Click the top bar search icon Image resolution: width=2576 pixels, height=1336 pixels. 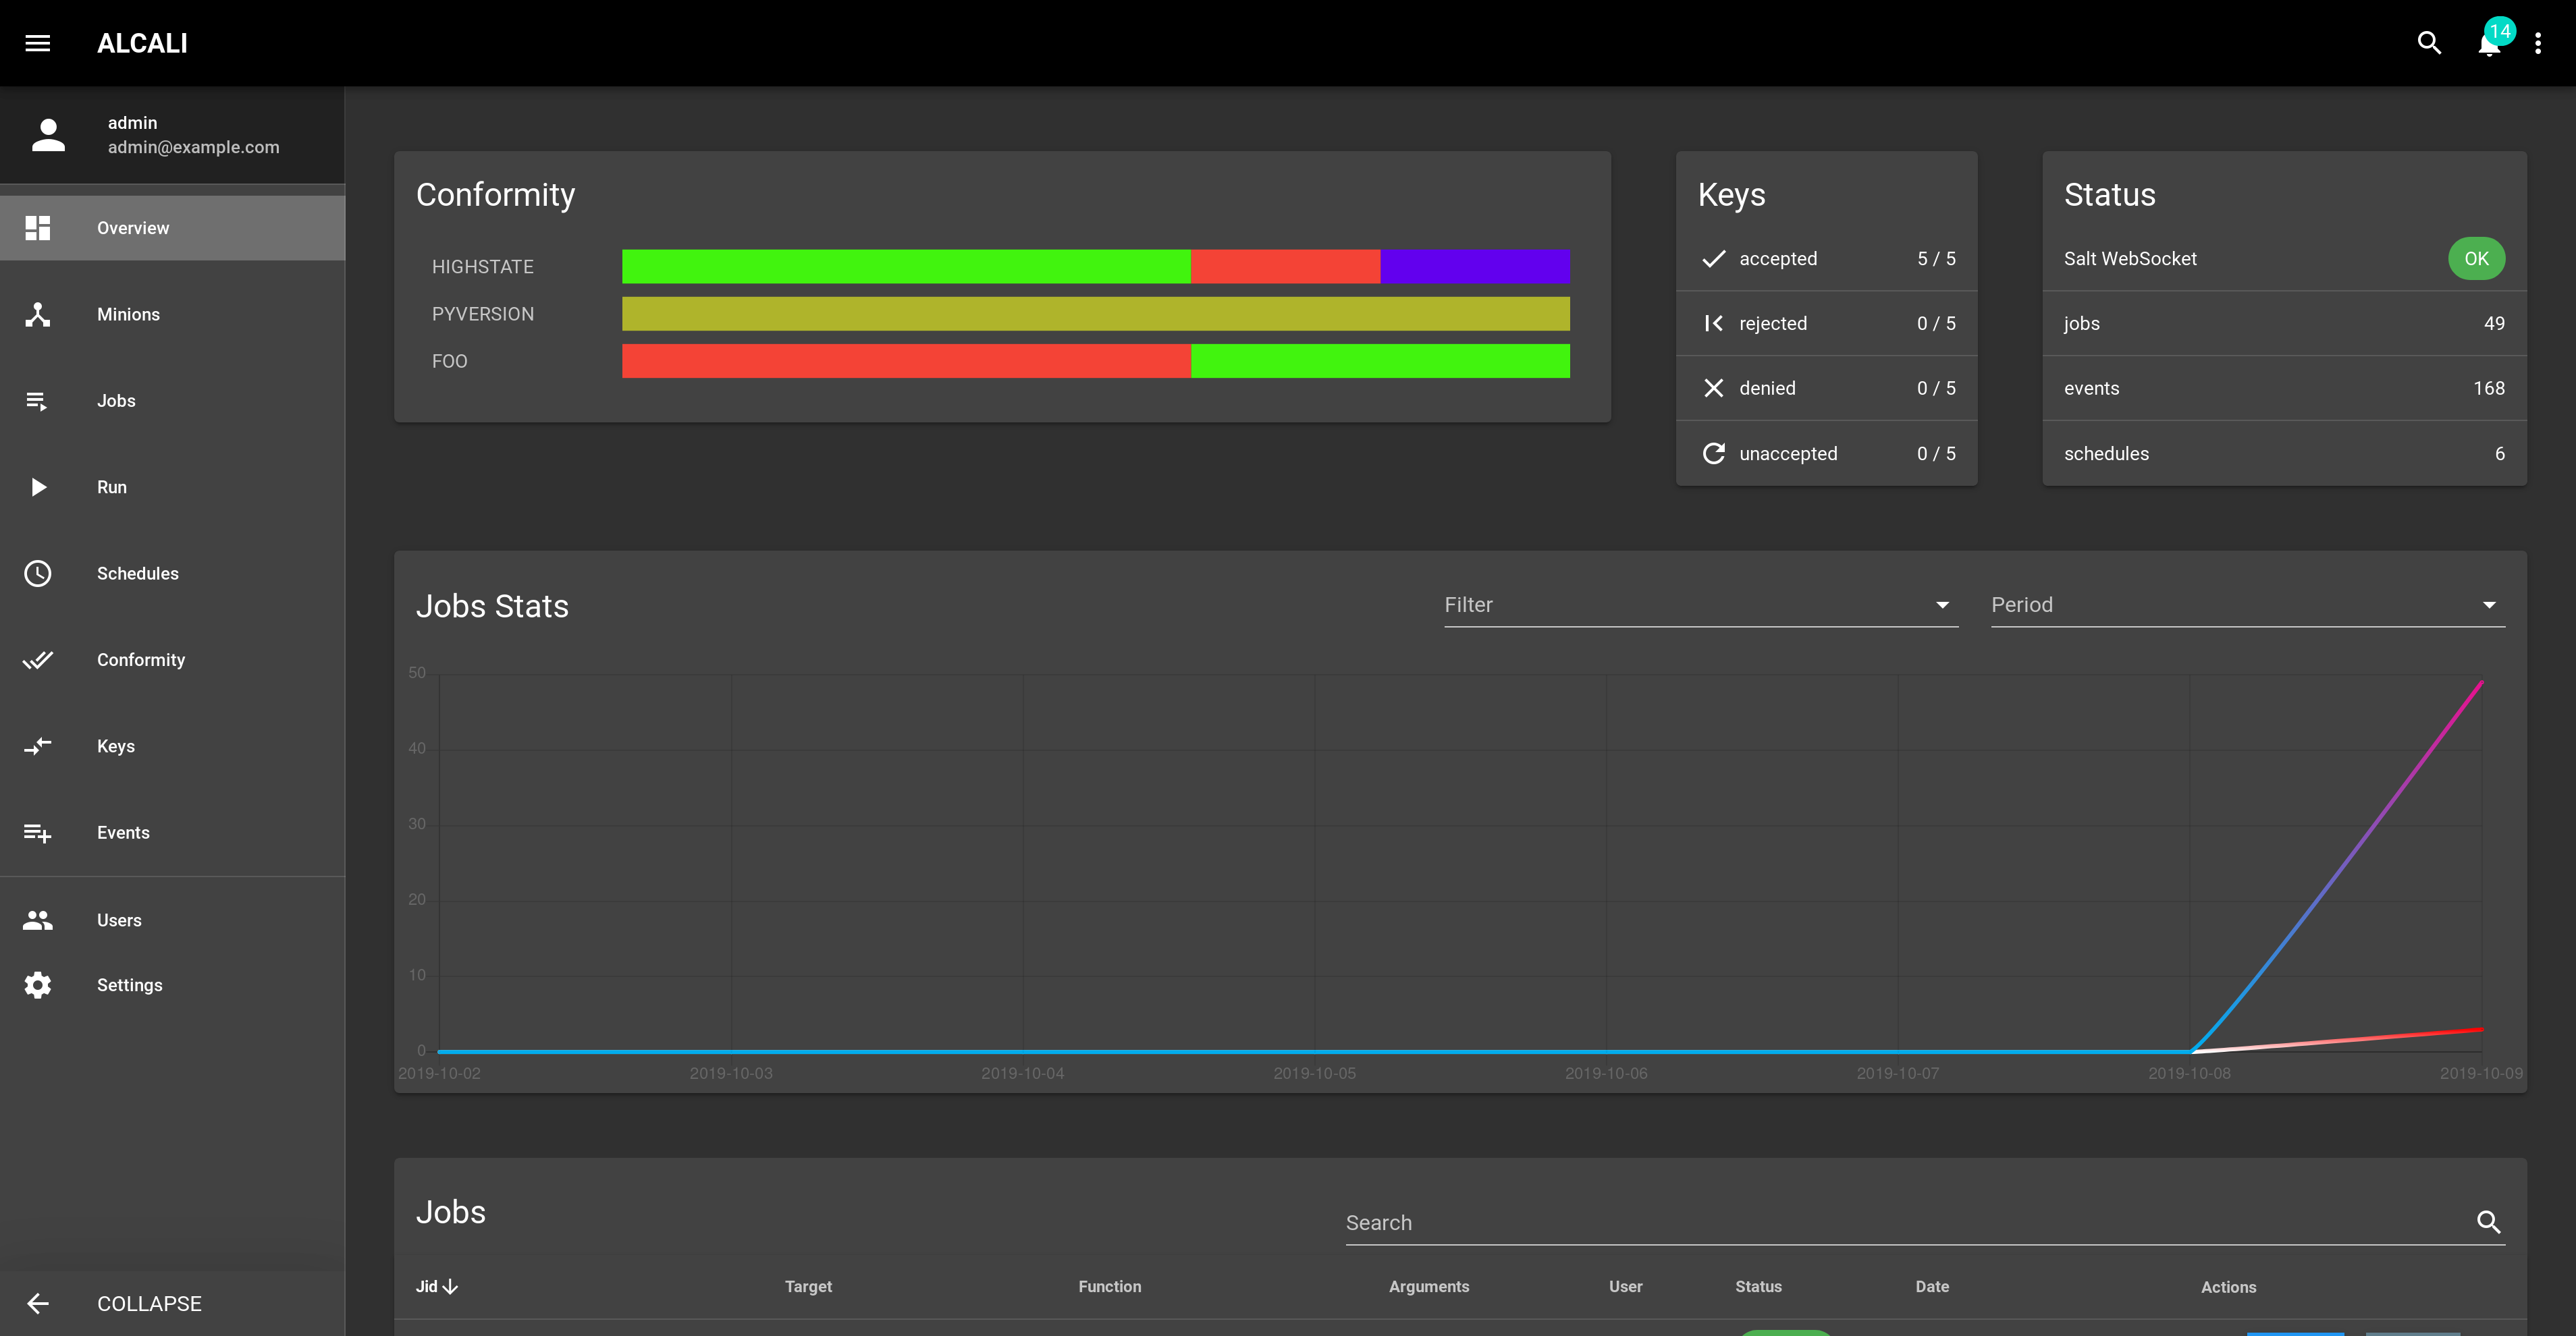point(2429,43)
